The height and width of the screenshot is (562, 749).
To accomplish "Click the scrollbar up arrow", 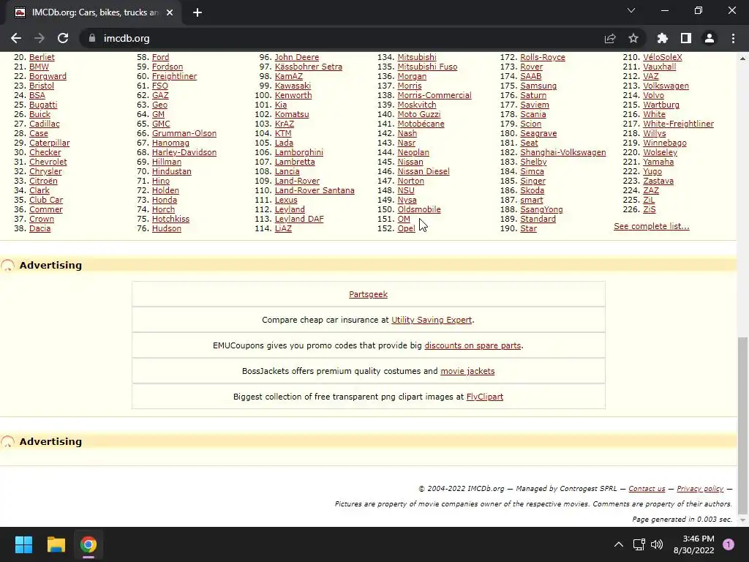I will tap(742, 59).
